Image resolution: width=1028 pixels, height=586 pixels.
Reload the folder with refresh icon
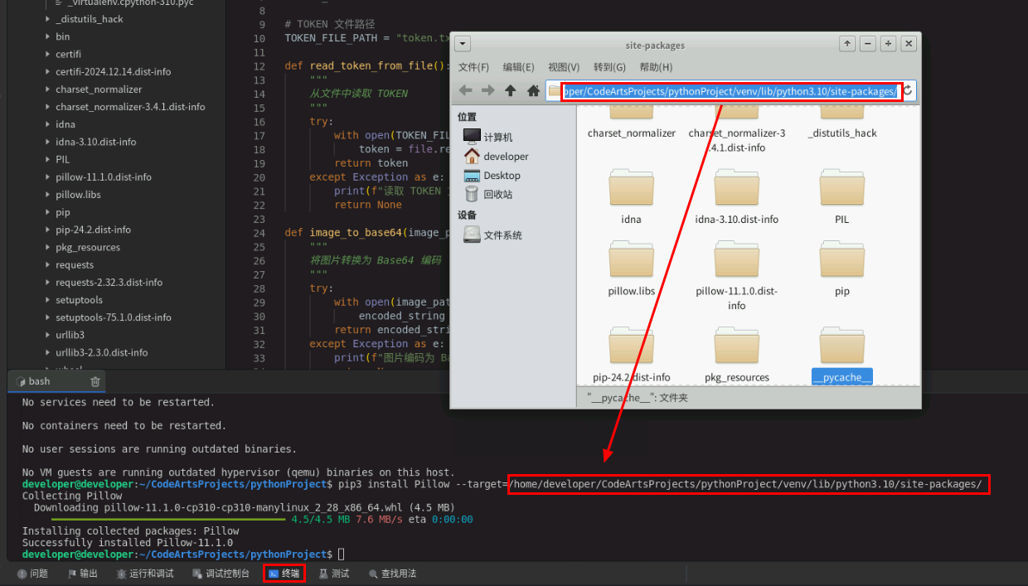click(x=908, y=90)
